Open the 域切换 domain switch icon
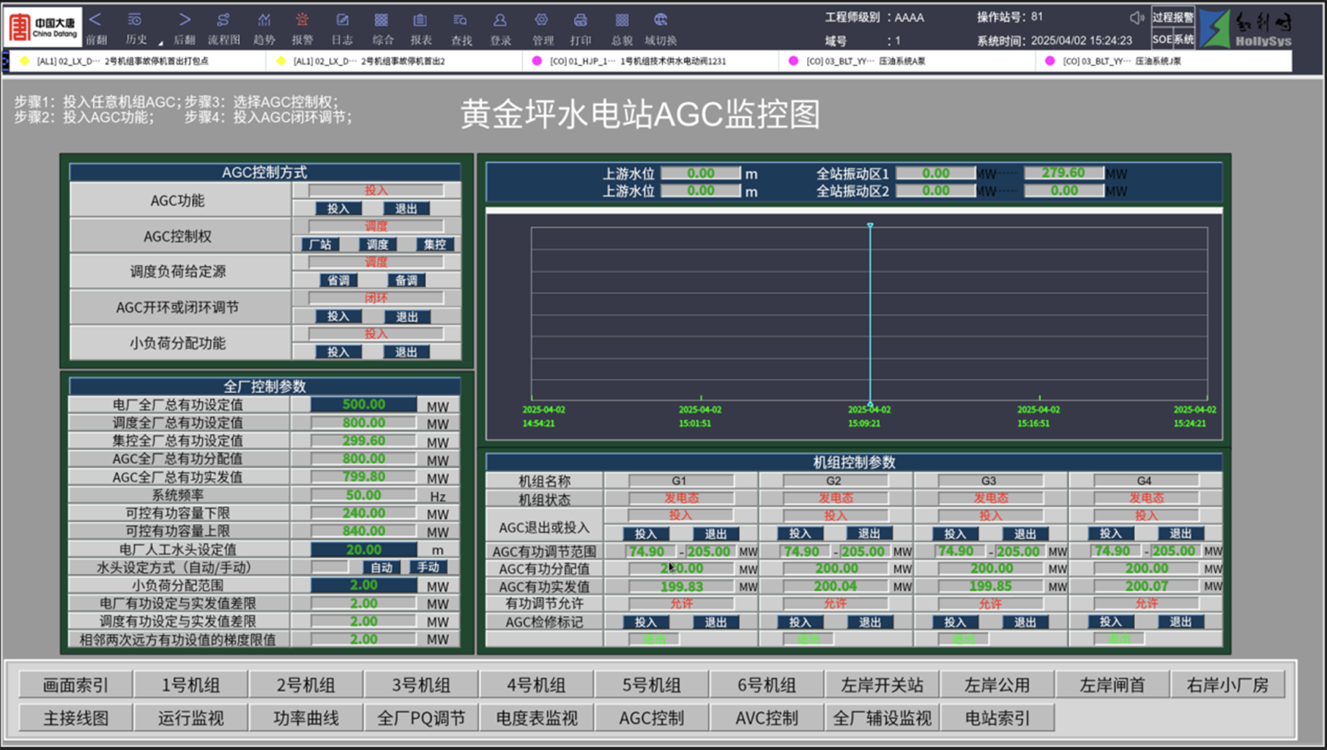 click(x=660, y=21)
